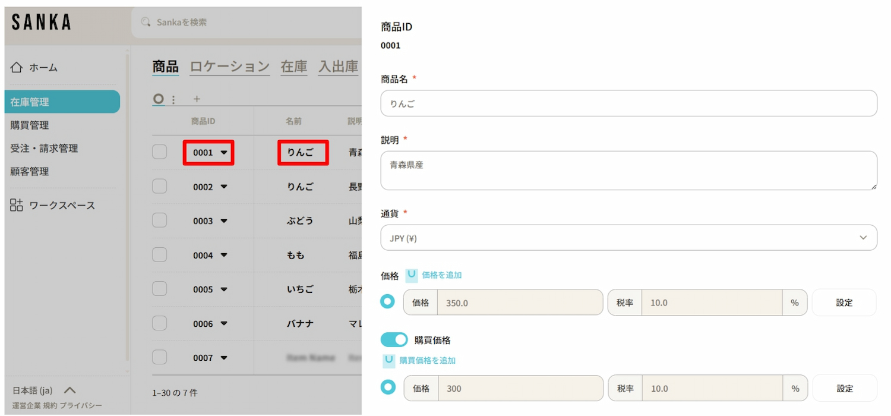Viewport: 891px width, 416px height.
Task: Disable the 購買価格 toggle switch
Action: click(x=394, y=340)
